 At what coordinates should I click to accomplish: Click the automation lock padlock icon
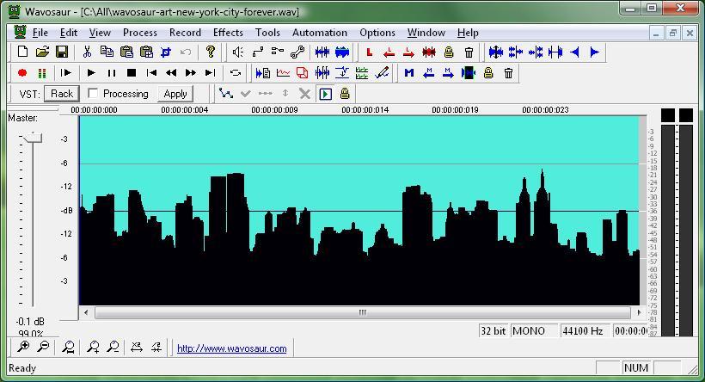[345, 94]
